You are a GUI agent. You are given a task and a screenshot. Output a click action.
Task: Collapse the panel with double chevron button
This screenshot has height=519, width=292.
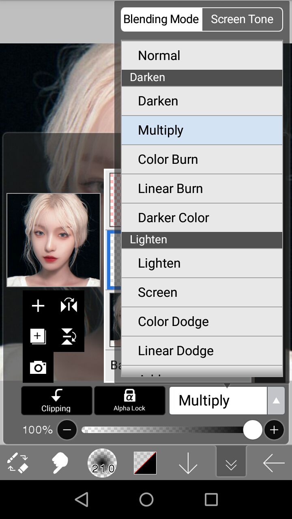click(231, 463)
